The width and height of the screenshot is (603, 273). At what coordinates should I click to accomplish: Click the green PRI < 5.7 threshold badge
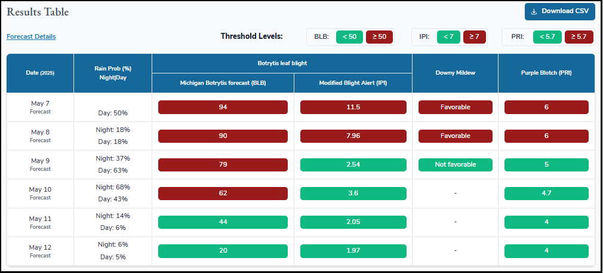[547, 37]
